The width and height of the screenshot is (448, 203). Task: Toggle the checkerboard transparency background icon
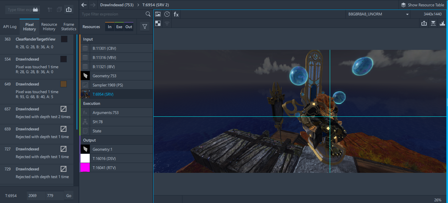click(158, 23)
